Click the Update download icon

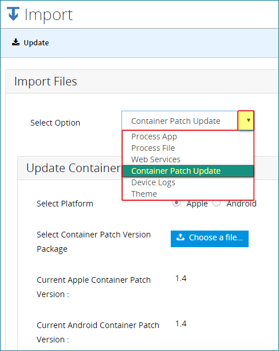tap(15, 42)
